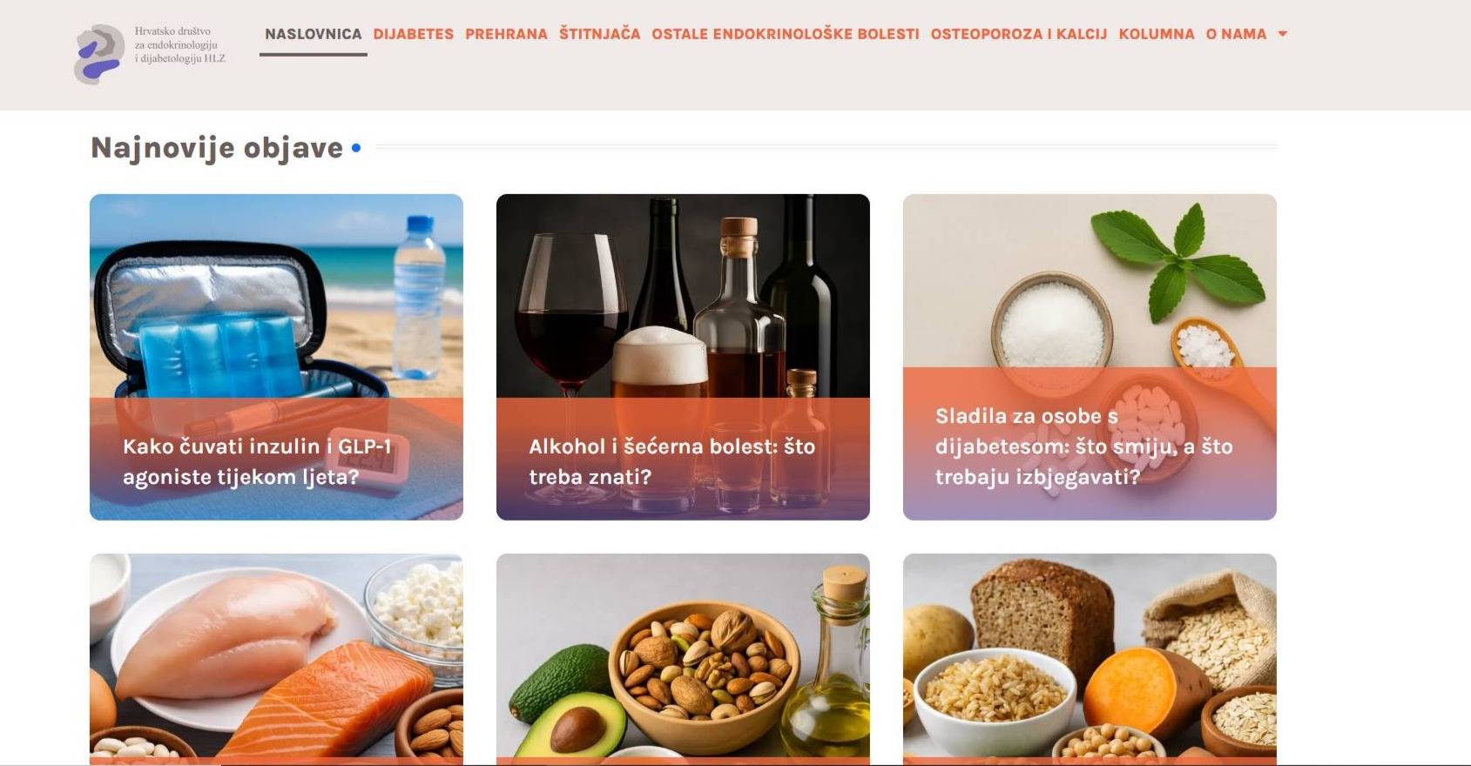1471x766 pixels.
Task: Open the KOLUMNA menu item
Action: [1157, 34]
